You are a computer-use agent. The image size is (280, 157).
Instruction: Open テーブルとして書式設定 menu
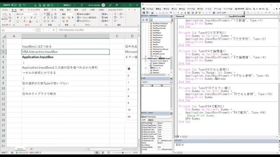(87, 17)
